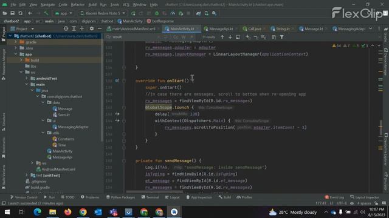Screen dimensions: 389x218
Task: Click the find bar search field
Action: [134, 37]
